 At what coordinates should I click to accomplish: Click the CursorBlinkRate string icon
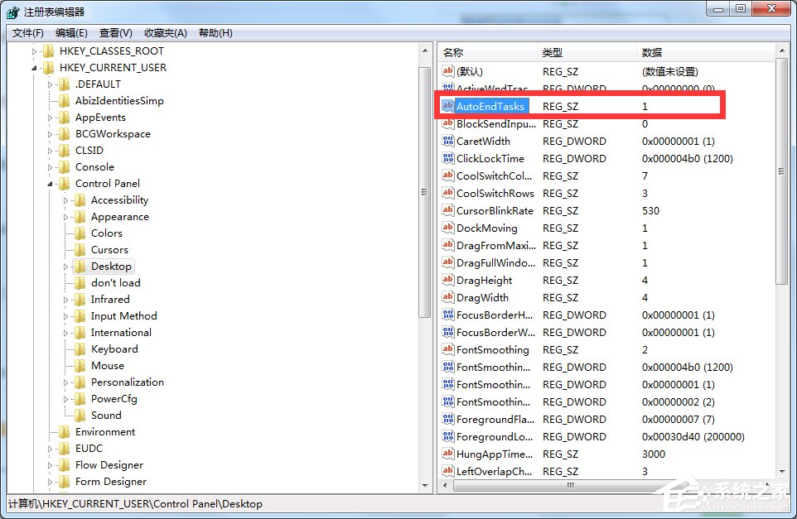pos(448,210)
